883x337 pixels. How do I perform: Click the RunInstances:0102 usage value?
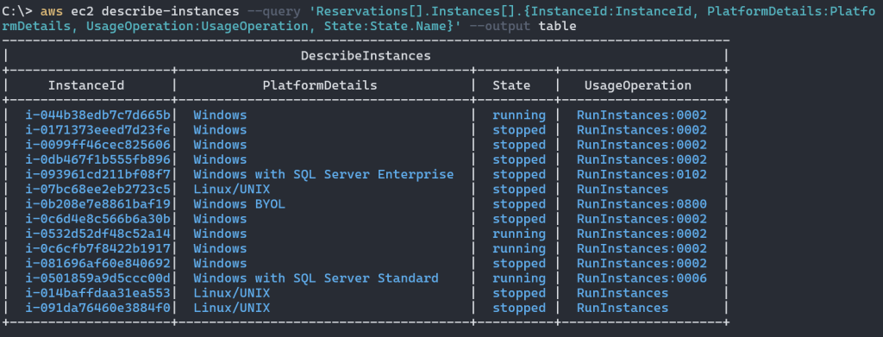[642, 174]
